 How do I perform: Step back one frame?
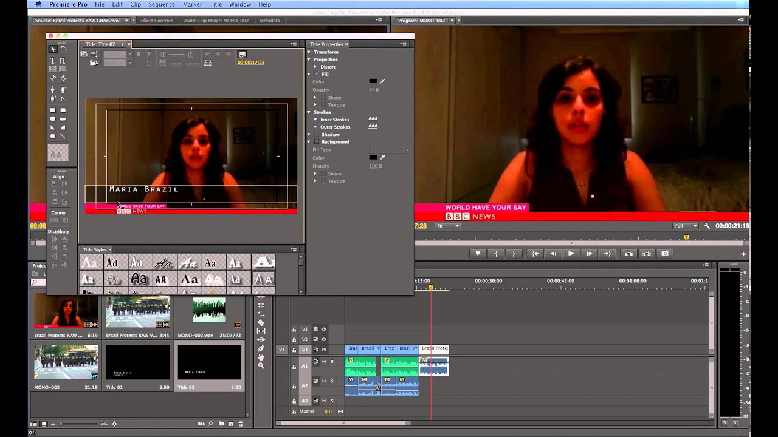[553, 254]
